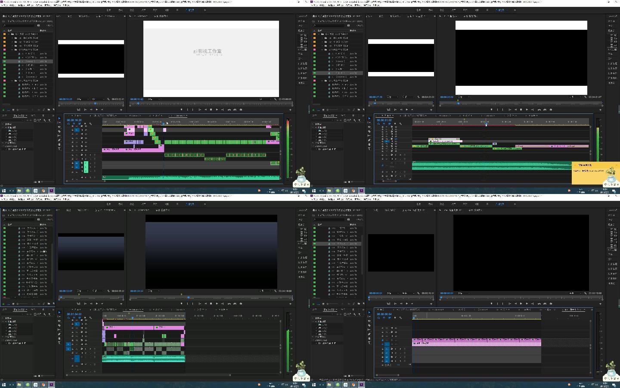The image size is (620, 388).
Task: Click the Extract button in the 00:01:34:02 window
Action: [x=235, y=304]
